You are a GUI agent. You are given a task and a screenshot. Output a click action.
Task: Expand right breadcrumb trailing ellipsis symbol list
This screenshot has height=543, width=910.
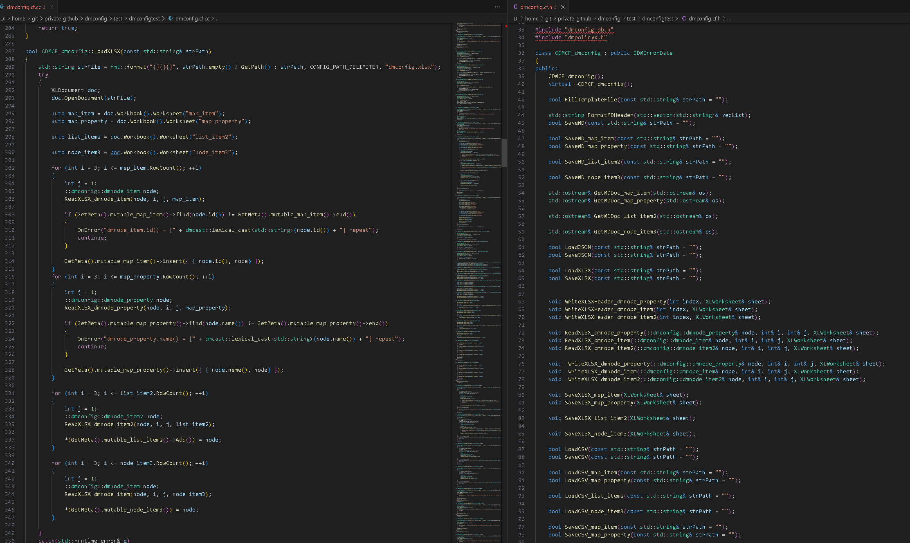point(729,18)
